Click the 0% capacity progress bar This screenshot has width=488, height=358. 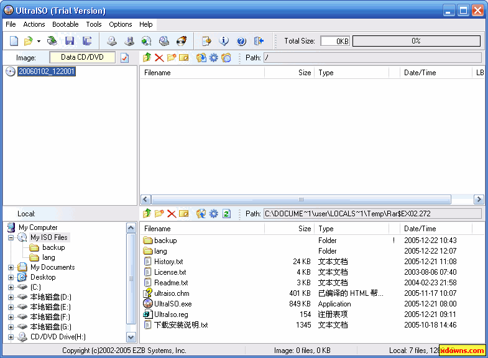pos(417,41)
